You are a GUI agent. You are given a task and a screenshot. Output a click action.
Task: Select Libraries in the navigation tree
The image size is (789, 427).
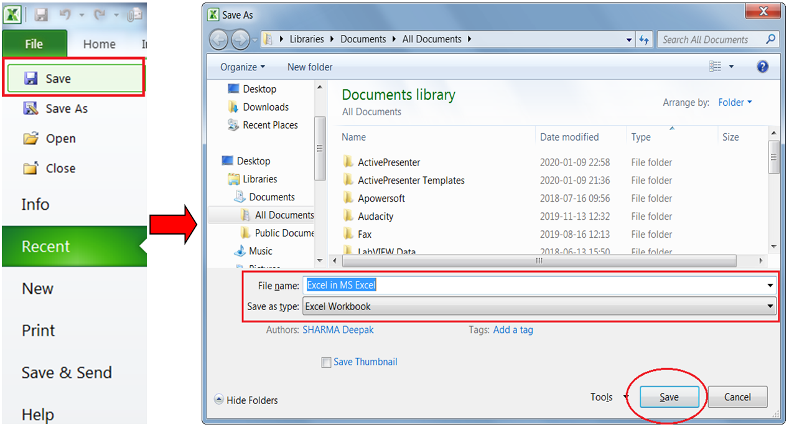[x=253, y=179]
